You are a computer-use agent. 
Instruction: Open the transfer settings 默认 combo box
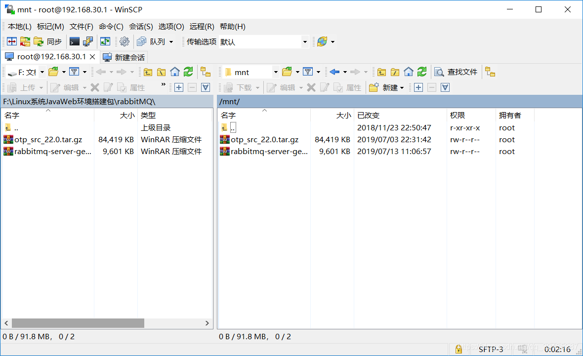(x=263, y=42)
